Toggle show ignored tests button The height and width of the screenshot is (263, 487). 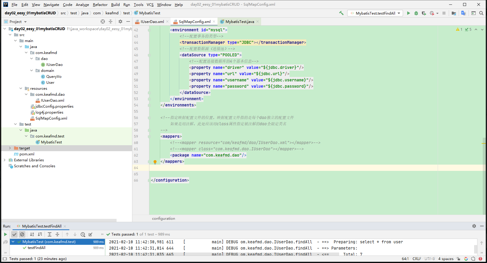point(22,234)
